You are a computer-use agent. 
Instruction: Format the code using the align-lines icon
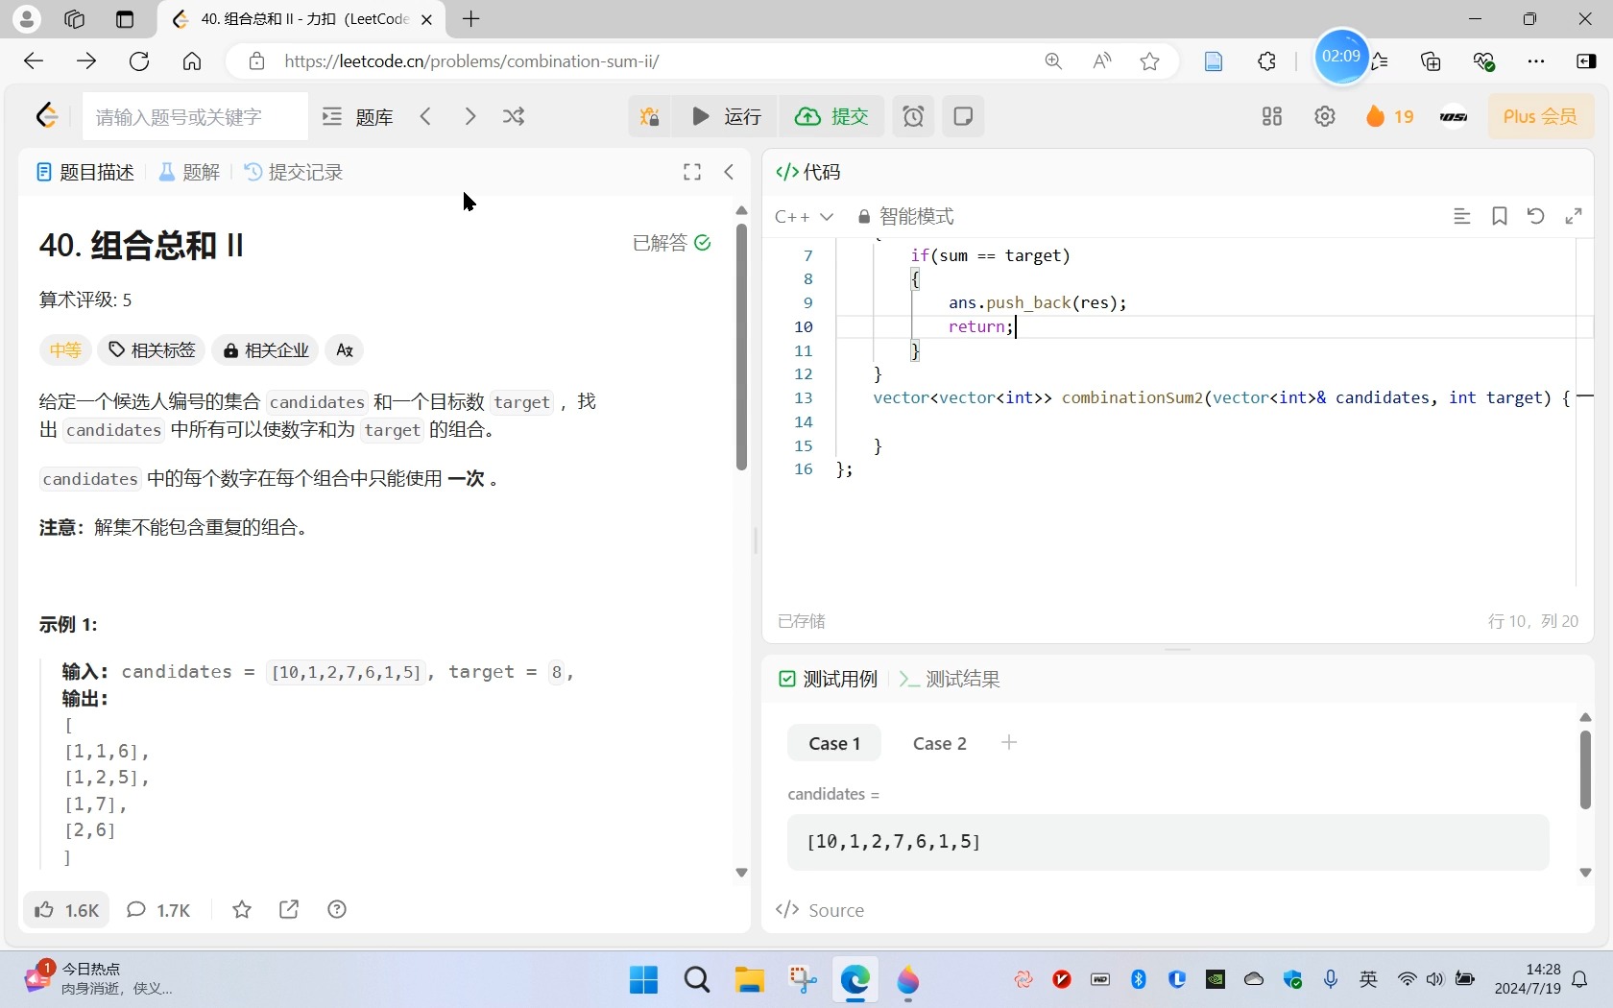(1461, 217)
